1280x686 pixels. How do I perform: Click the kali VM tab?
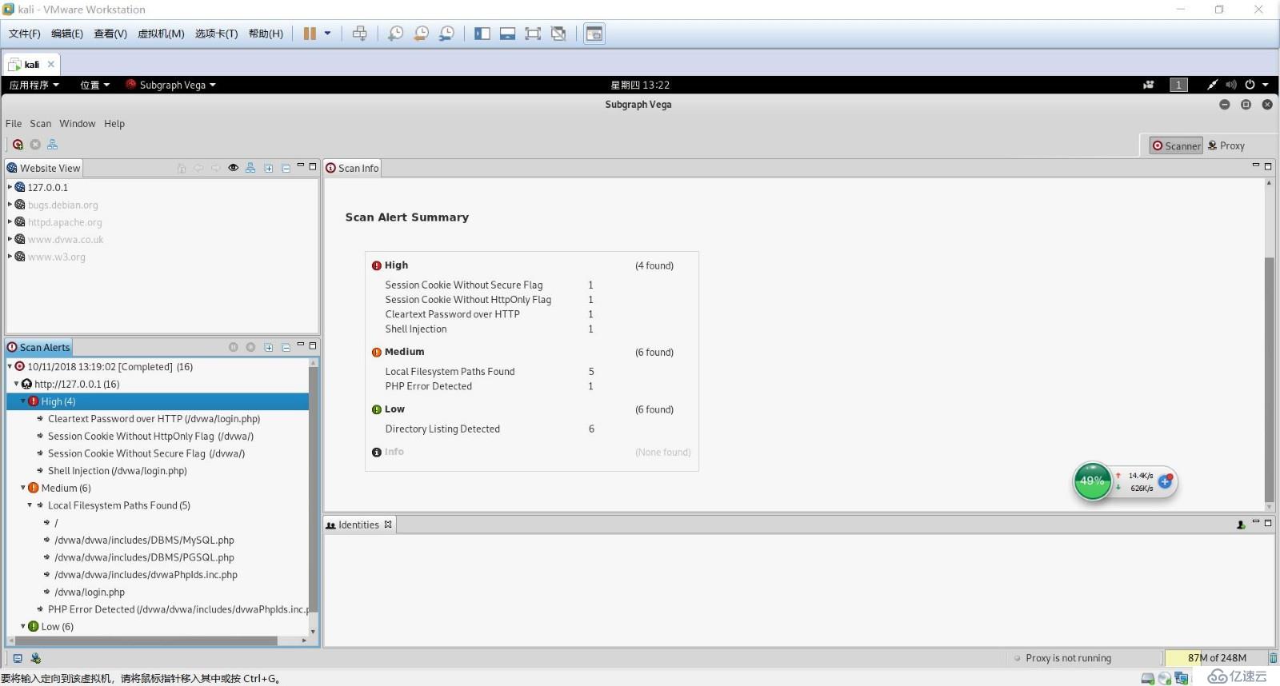pyautogui.click(x=31, y=64)
